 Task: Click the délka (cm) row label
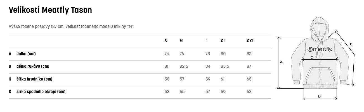tap(26, 54)
